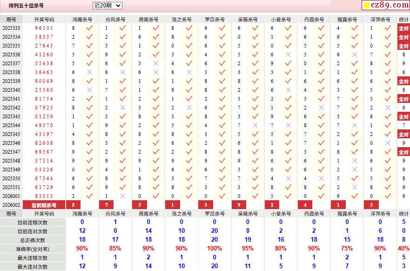Image resolution: width=410 pixels, height=271 pixels.
Task: Click the X mark for 薤露杀号 in row 2025351
Action: coord(355,187)
